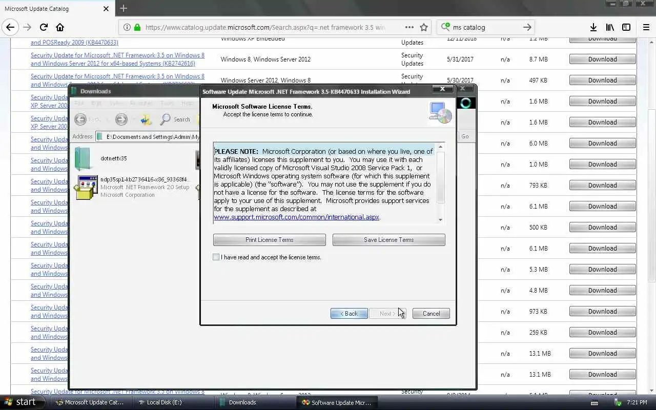Go to Firefox home page icon
656x410 pixels.
coord(60,27)
